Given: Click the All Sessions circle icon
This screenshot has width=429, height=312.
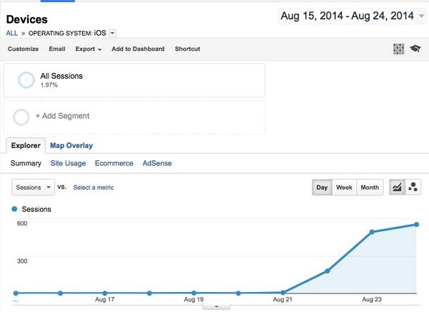Looking at the screenshot, I should coord(26,80).
